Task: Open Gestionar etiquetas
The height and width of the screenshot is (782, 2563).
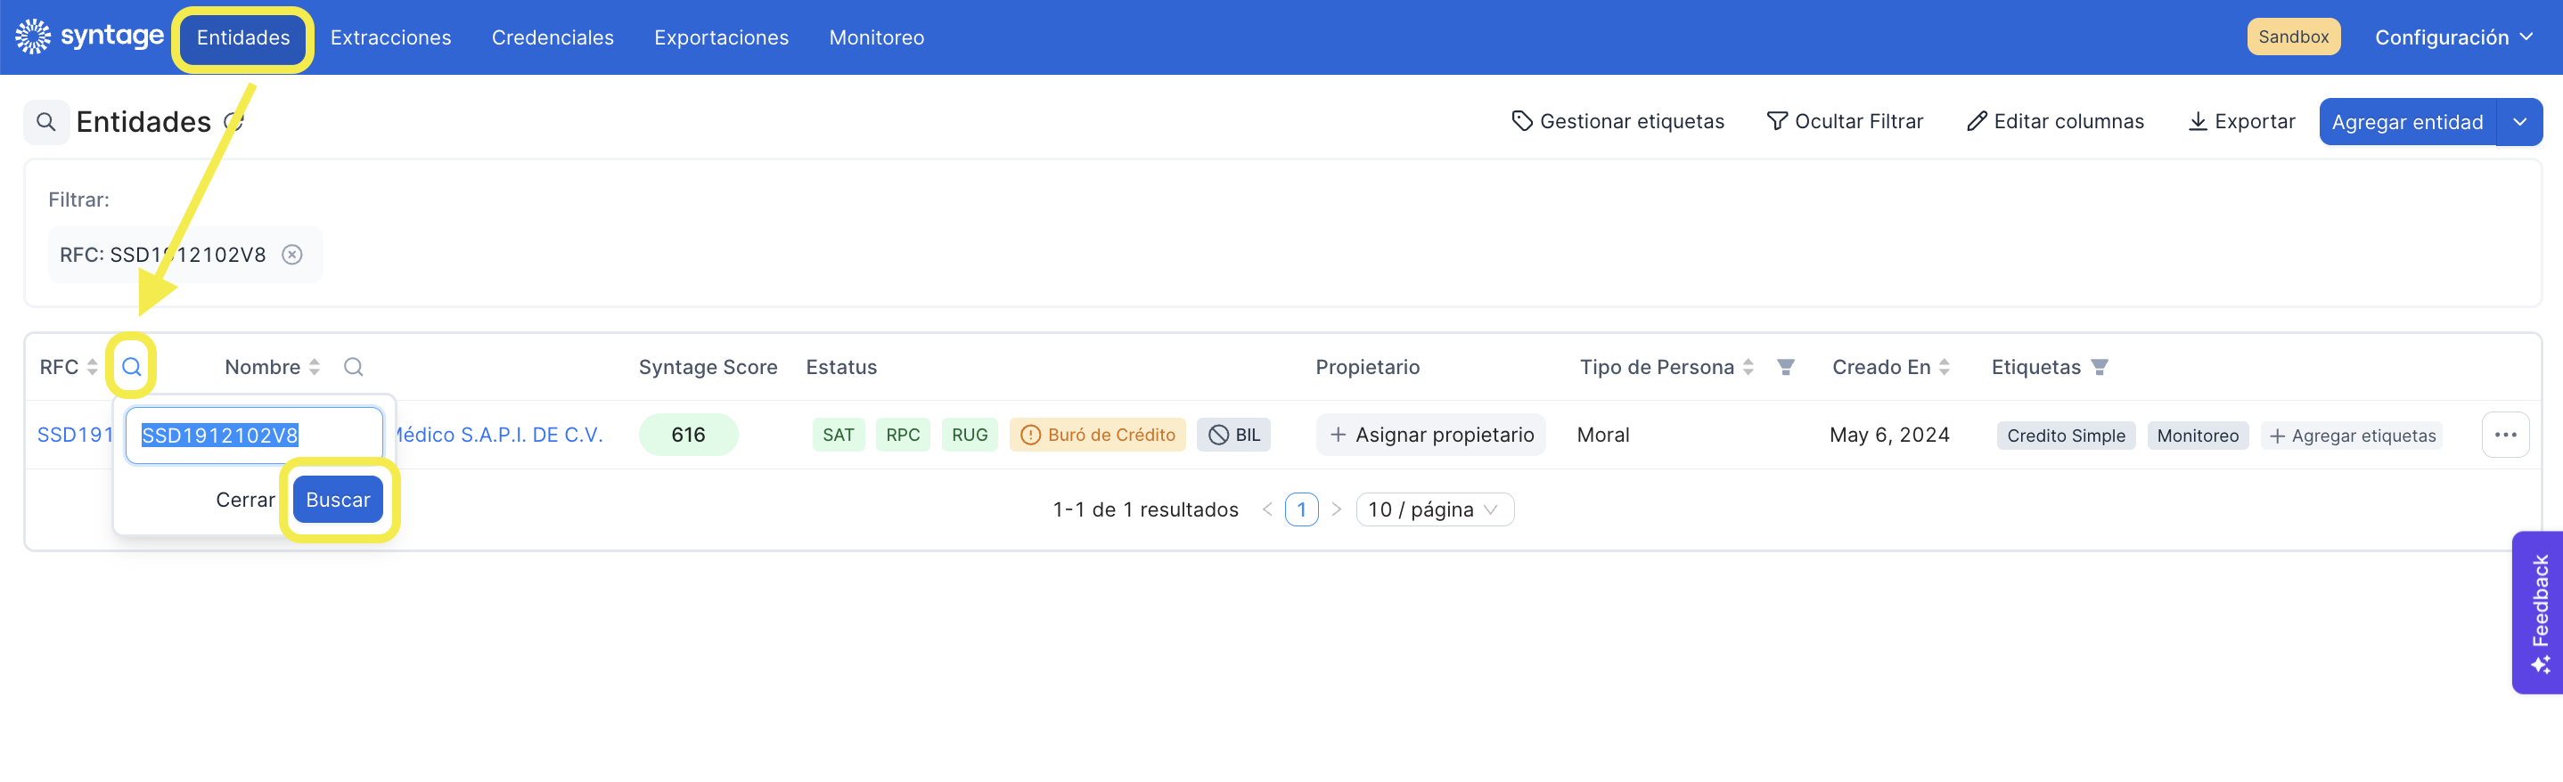Action: [x=1617, y=121]
